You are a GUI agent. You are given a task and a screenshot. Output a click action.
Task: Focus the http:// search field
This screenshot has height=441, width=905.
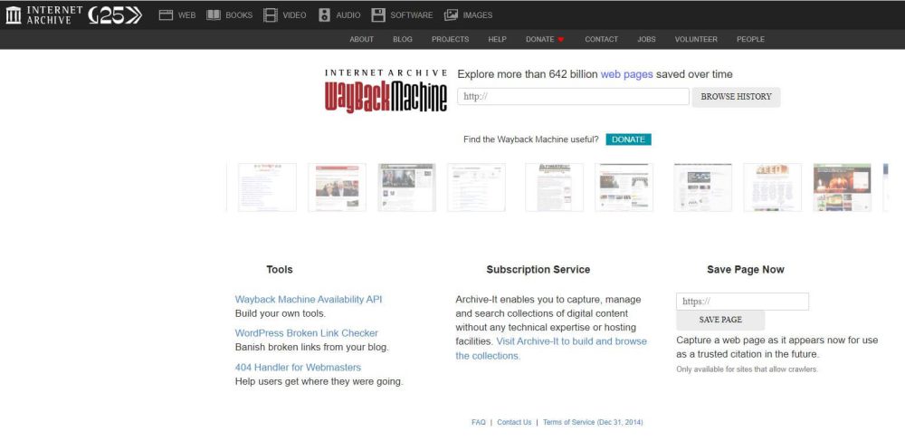coord(573,96)
